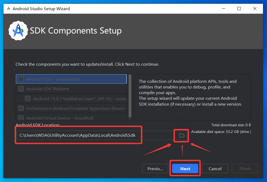Toggle the Android SDK checkbox
This screenshot has height=182, width=267.
pos(21,79)
